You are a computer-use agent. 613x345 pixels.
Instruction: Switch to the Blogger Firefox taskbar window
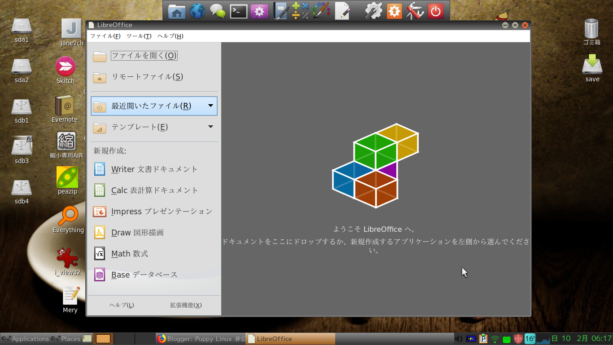coord(201,339)
